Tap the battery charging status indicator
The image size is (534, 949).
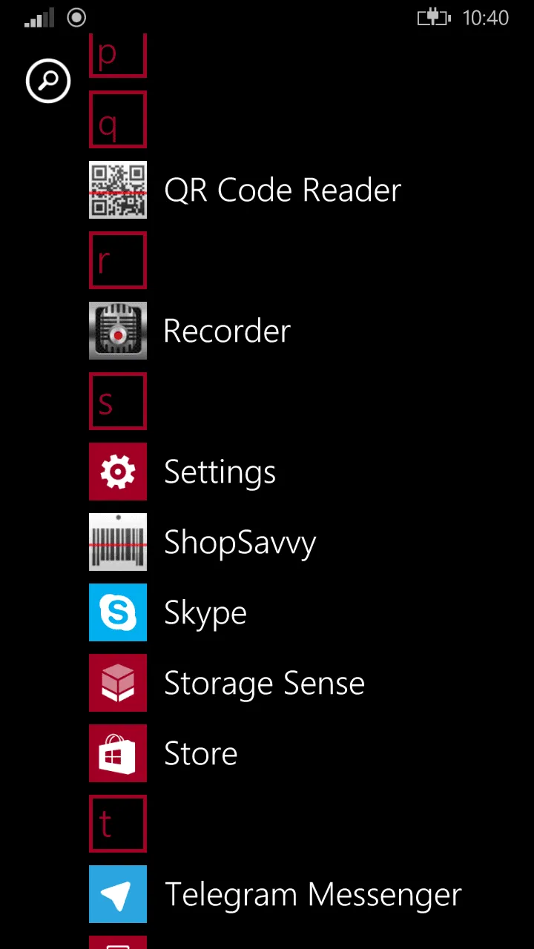434,18
